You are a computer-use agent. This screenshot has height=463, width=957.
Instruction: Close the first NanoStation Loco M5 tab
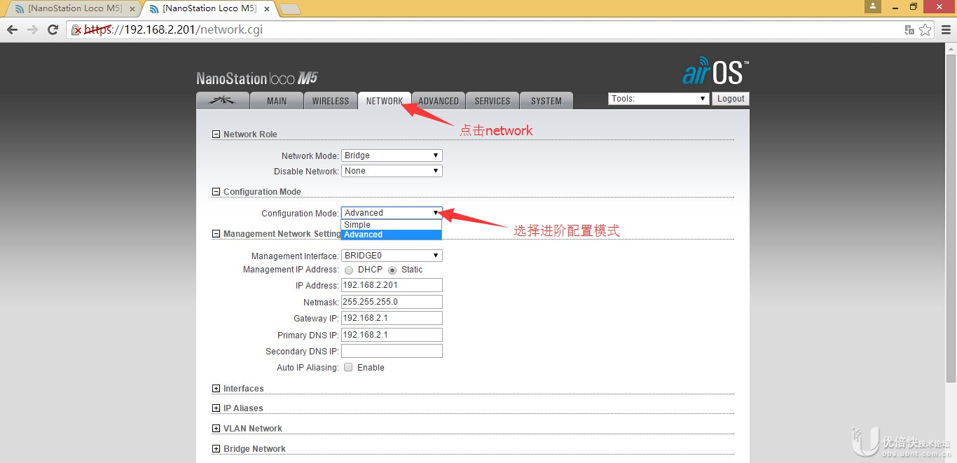coord(132,8)
